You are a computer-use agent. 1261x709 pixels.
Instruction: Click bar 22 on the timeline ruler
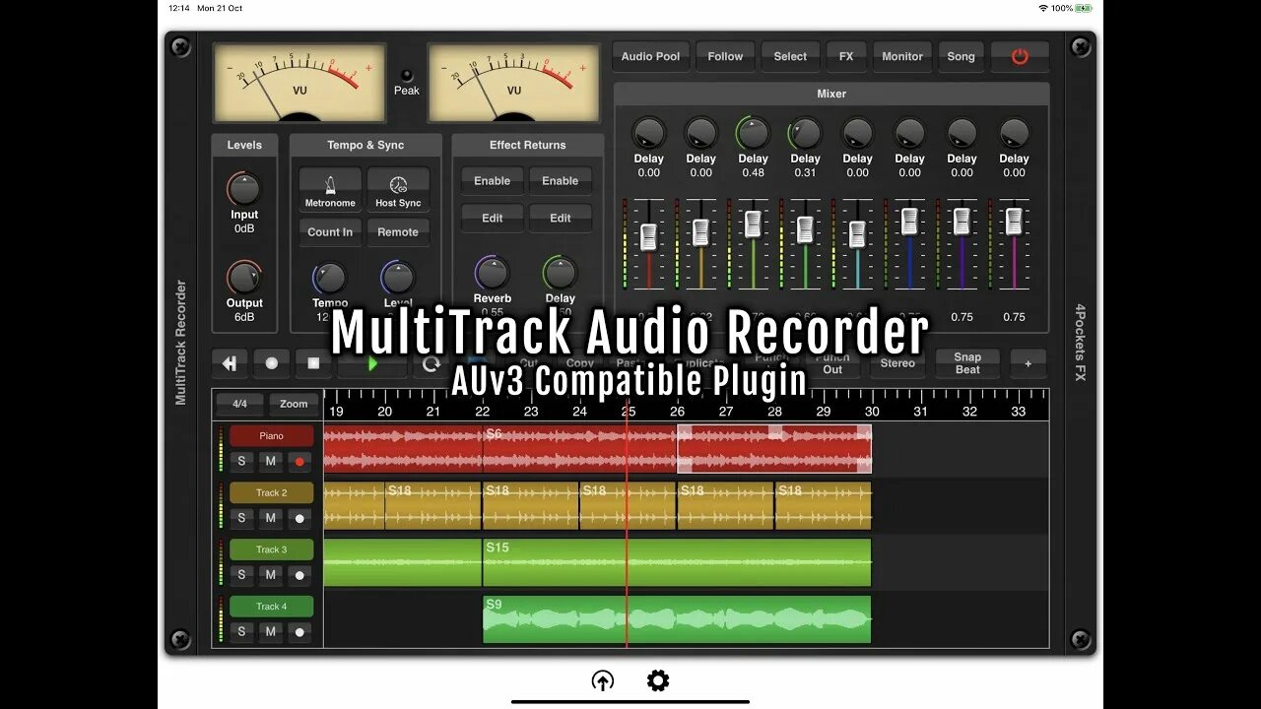click(482, 411)
